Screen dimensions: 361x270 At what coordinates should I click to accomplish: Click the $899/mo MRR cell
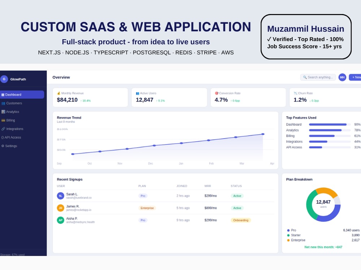(x=210, y=208)
